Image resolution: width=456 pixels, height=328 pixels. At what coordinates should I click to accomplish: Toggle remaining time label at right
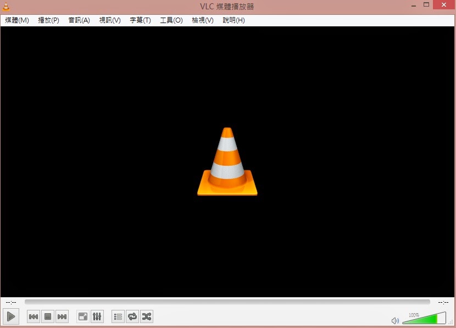point(443,302)
